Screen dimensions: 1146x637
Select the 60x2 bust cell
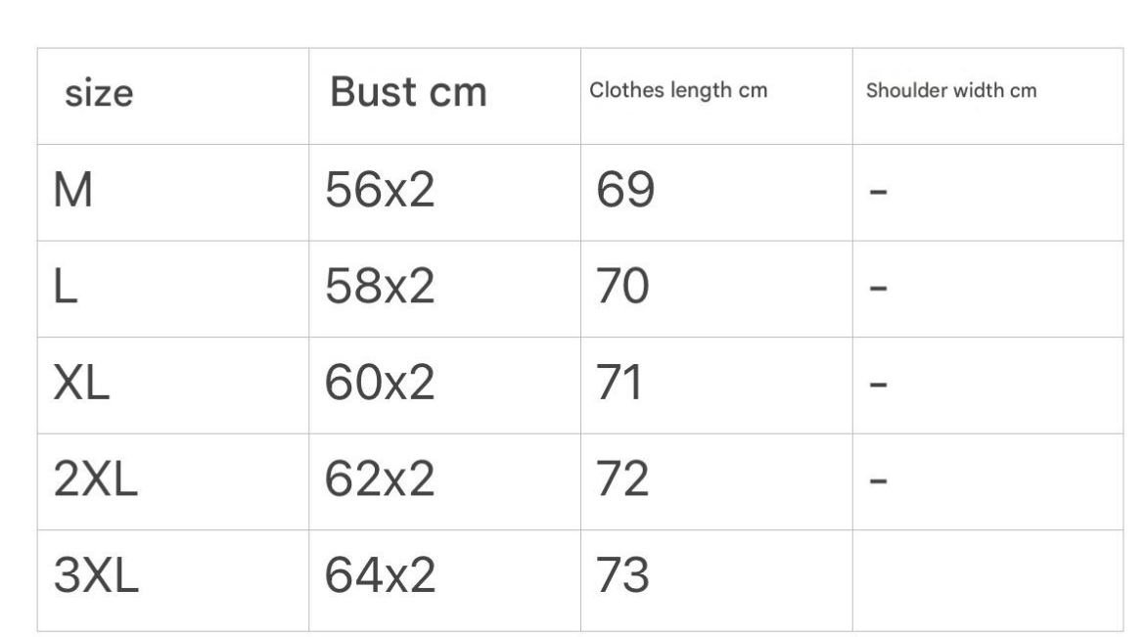381,386
